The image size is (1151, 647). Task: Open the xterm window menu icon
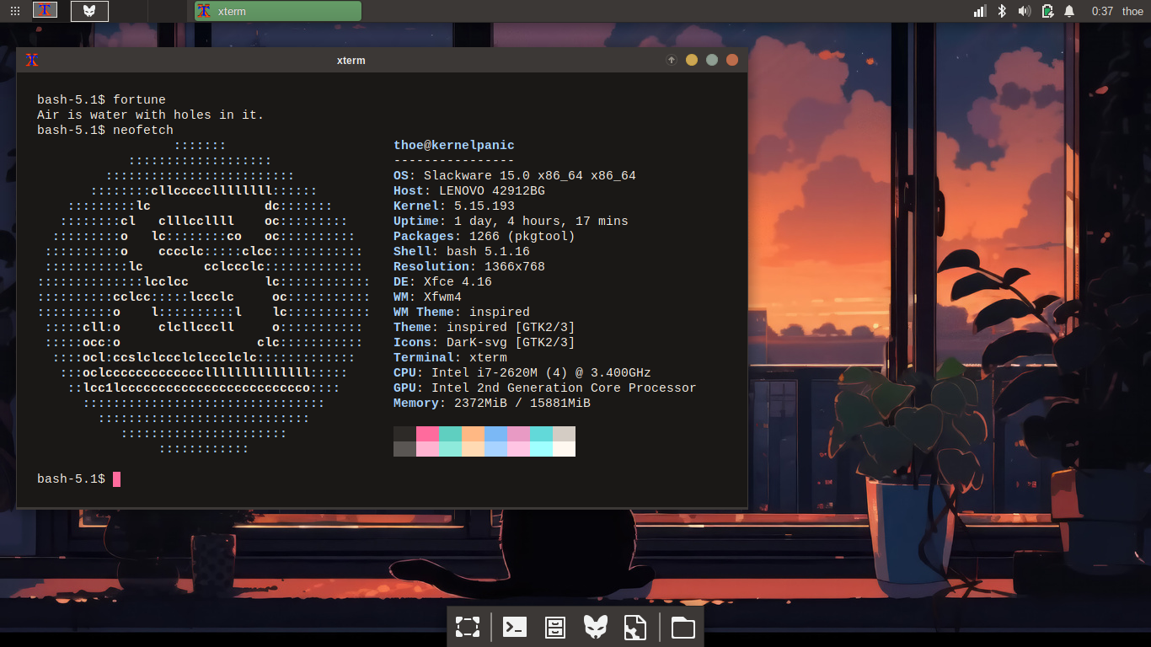click(32, 60)
